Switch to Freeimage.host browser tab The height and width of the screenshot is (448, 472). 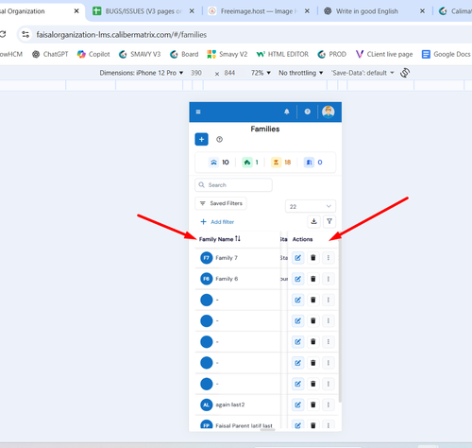pos(258,11)
